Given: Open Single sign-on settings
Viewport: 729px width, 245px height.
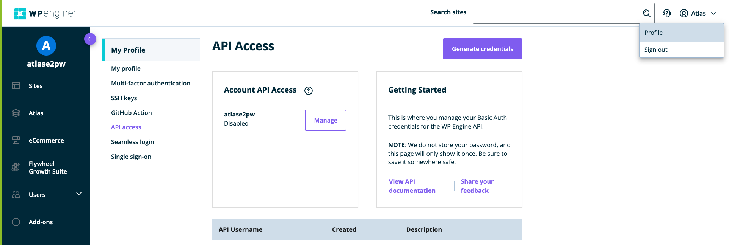Looking at the screenshot, I should point(131,157).
